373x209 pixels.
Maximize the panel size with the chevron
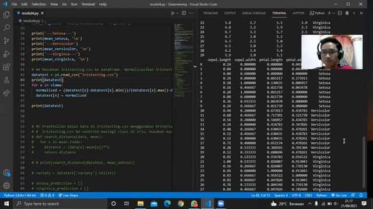354,13
